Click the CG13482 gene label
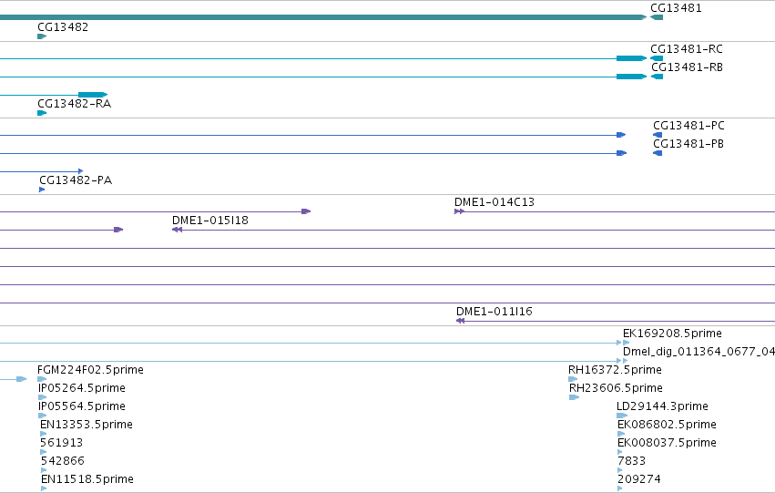This screenshot has height=493, width=775. (63, 27)
